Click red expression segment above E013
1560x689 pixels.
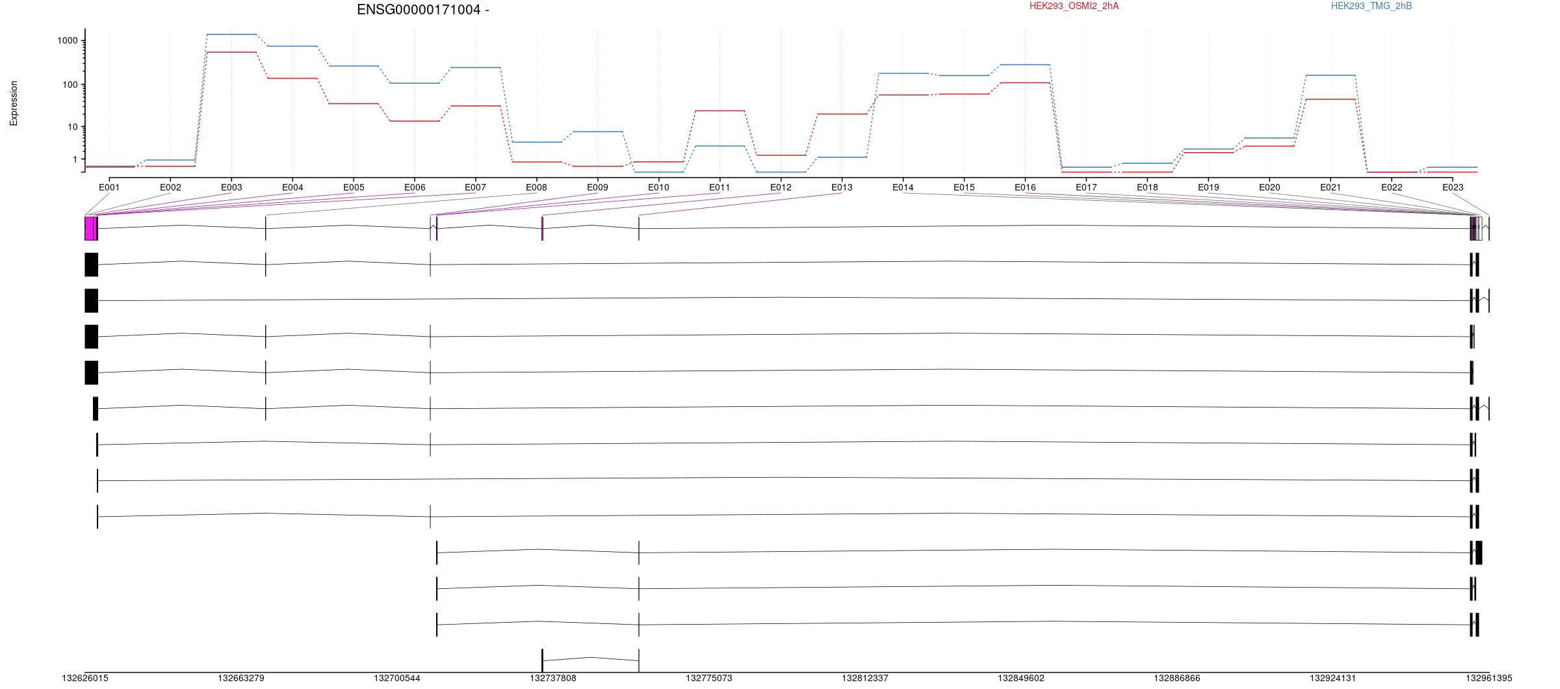pyautogui.click(x=842, y=114)
